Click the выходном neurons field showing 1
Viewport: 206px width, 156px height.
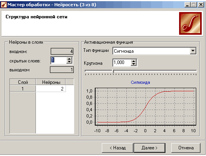tap(62, 69)
